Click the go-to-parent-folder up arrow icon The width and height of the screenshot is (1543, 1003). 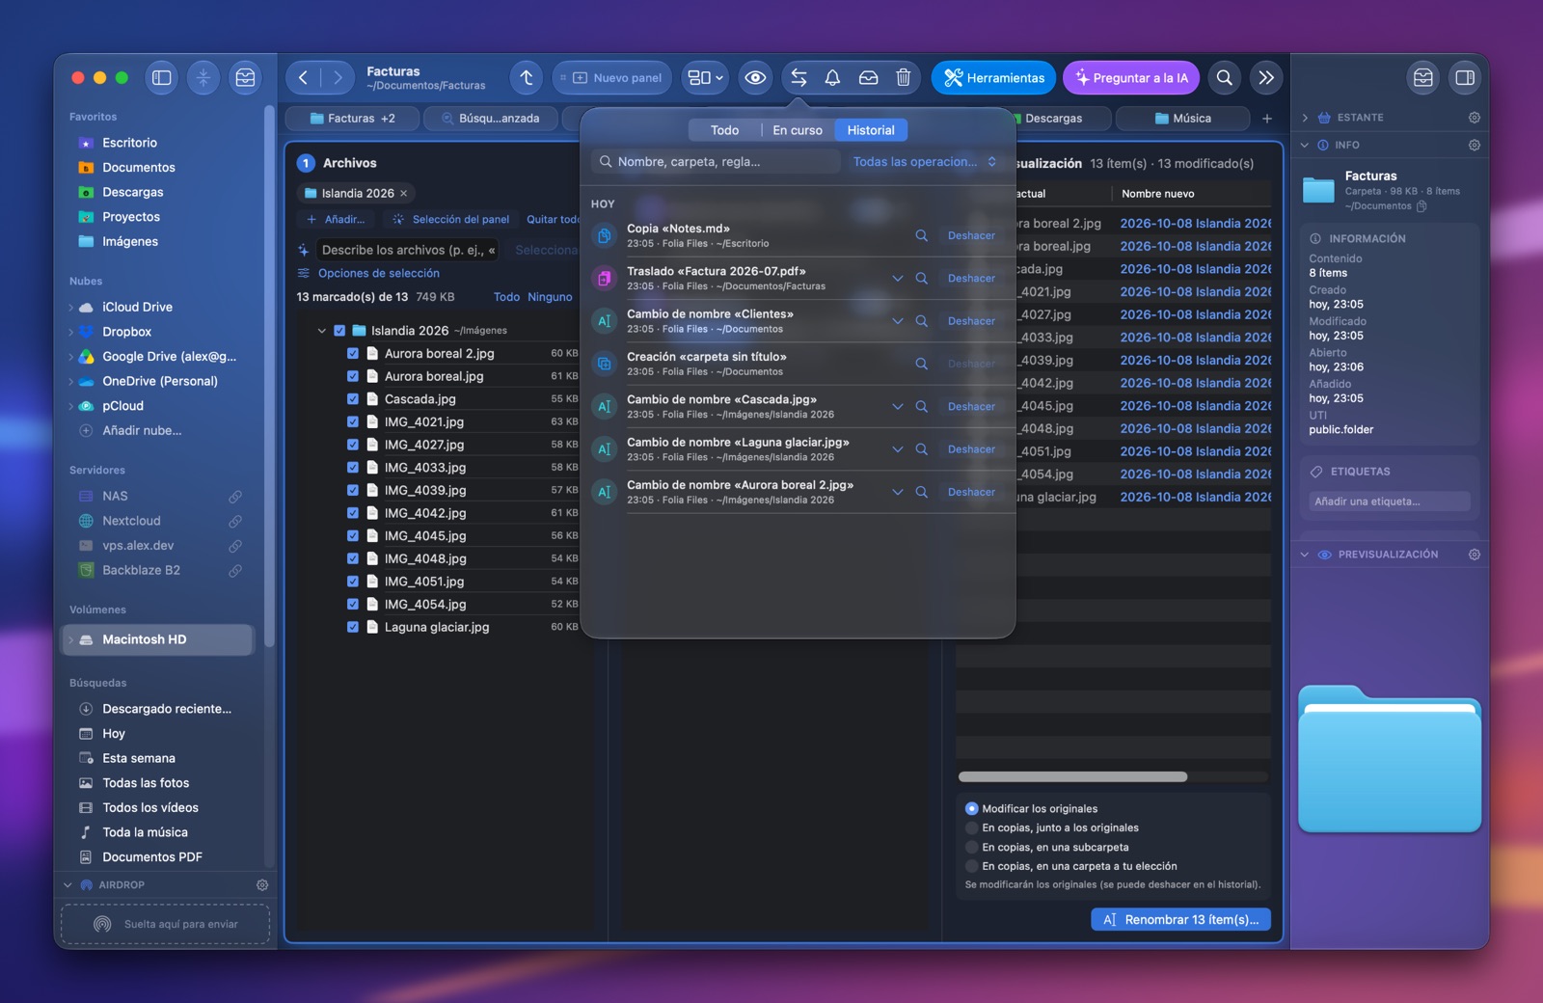pos(526,77)
